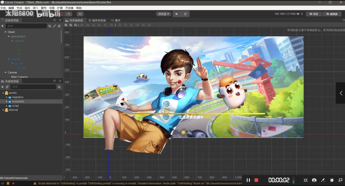Click the first align tool in scene toolbar
Image resolution: width=345 pixels, height=186 pixels.
[x=82, y=25]
